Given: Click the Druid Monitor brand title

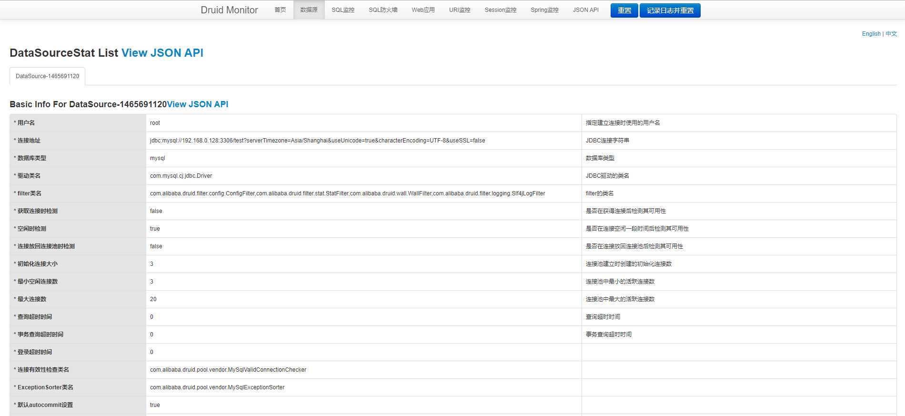Looking at the screenshot, I should pos(229,10).
